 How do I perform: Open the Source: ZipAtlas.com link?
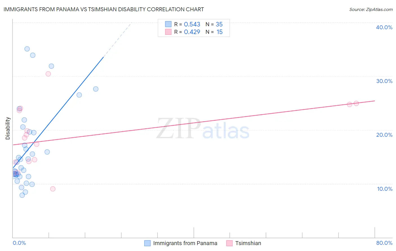[x=371, y=9]
